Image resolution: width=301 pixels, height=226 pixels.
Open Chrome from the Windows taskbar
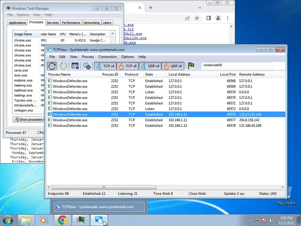62,220
